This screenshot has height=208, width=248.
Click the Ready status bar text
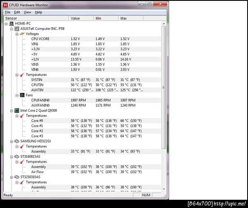(x=8, y=195)
